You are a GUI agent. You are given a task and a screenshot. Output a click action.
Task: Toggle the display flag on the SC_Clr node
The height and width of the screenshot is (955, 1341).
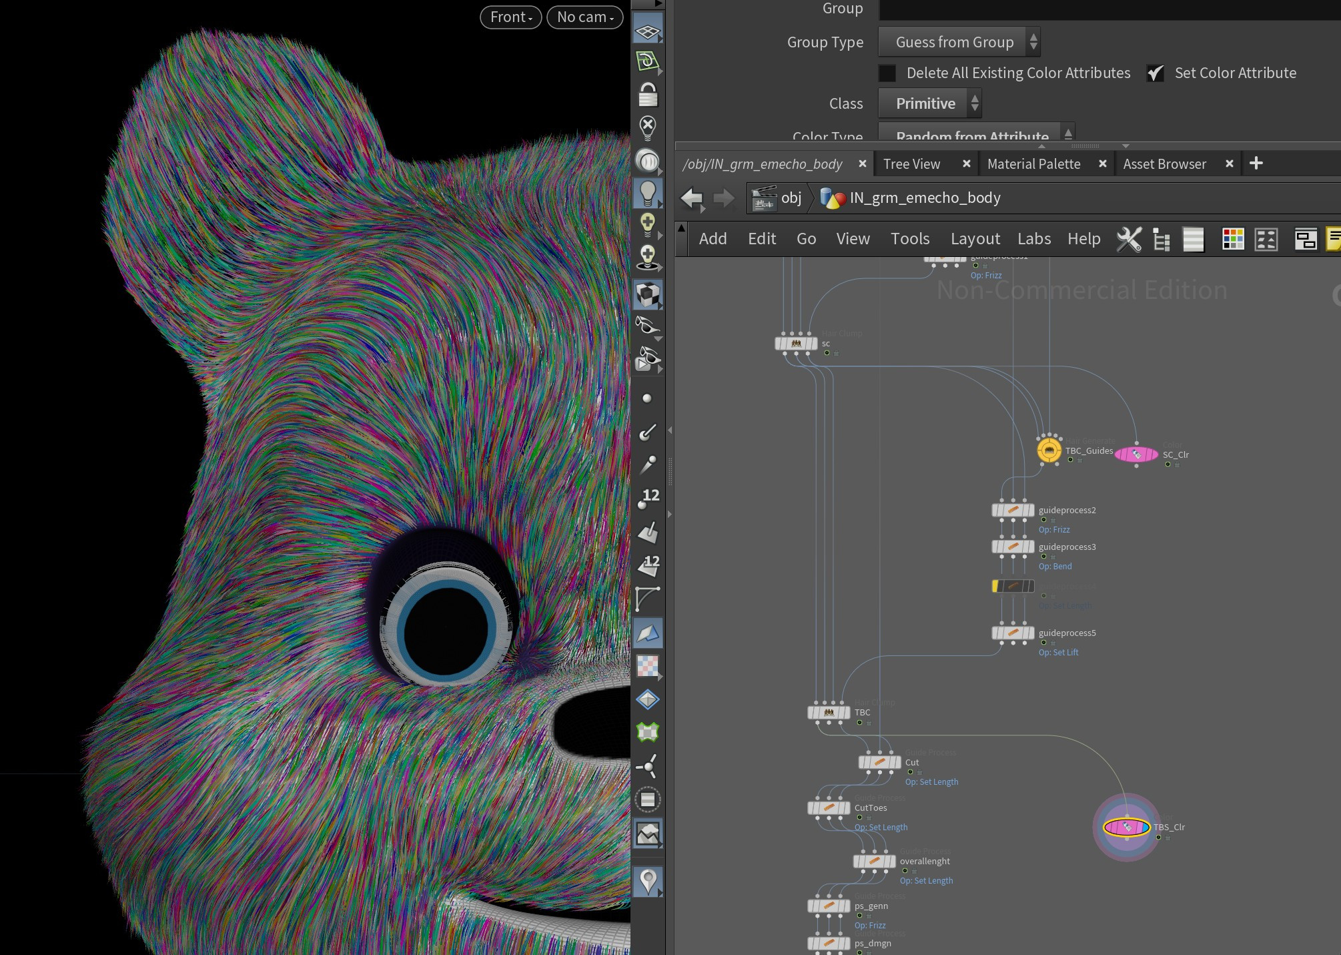coord(1168,465)
